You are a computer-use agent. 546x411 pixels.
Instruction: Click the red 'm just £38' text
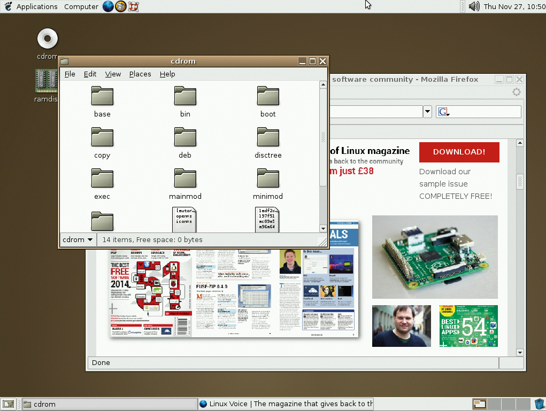(x=352, y=171)
